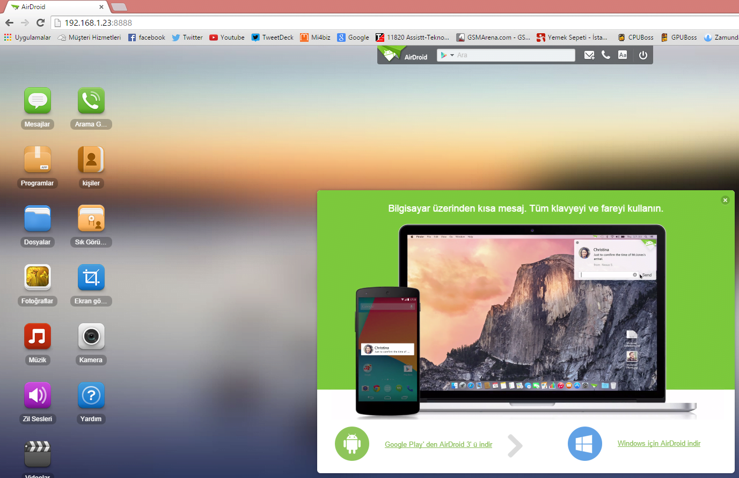The image size is (739, 478).
Task: Open the facebook bookmark
Action: click(x=147, y=38)
